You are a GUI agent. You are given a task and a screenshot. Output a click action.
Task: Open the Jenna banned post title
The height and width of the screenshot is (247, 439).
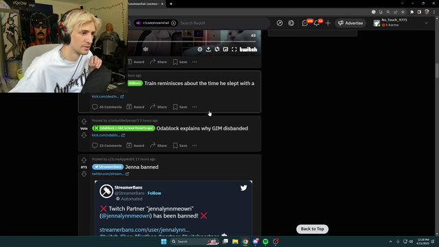142,167
